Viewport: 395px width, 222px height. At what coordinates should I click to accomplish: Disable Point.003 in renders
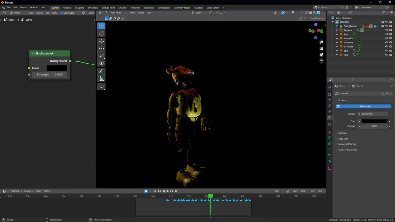click(x=391, y=47)
